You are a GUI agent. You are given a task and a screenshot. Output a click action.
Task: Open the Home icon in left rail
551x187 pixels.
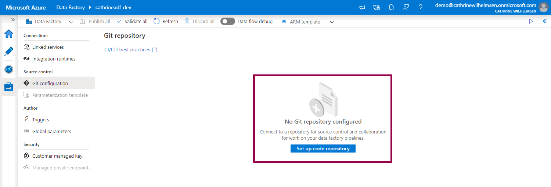tap(9, 34)
